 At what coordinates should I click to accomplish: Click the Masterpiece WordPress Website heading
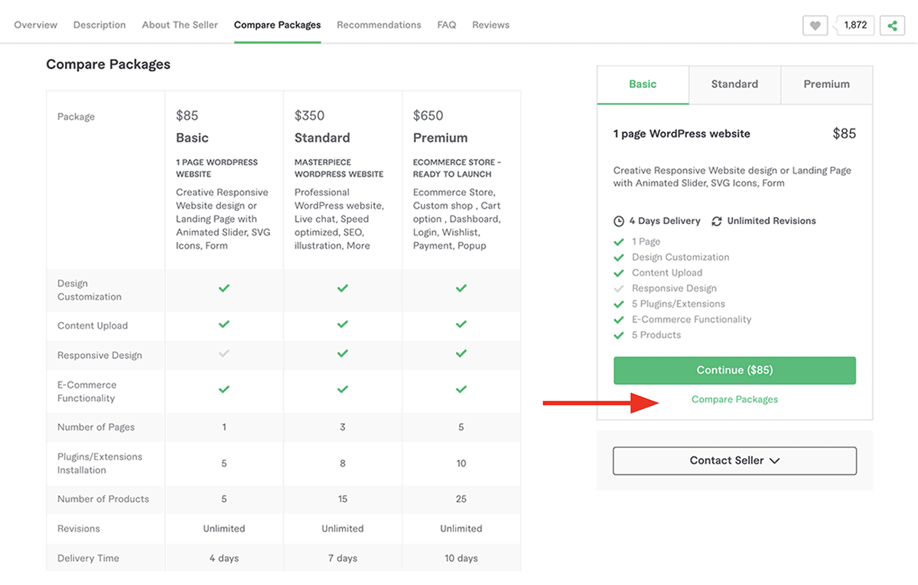pos(339,168)
